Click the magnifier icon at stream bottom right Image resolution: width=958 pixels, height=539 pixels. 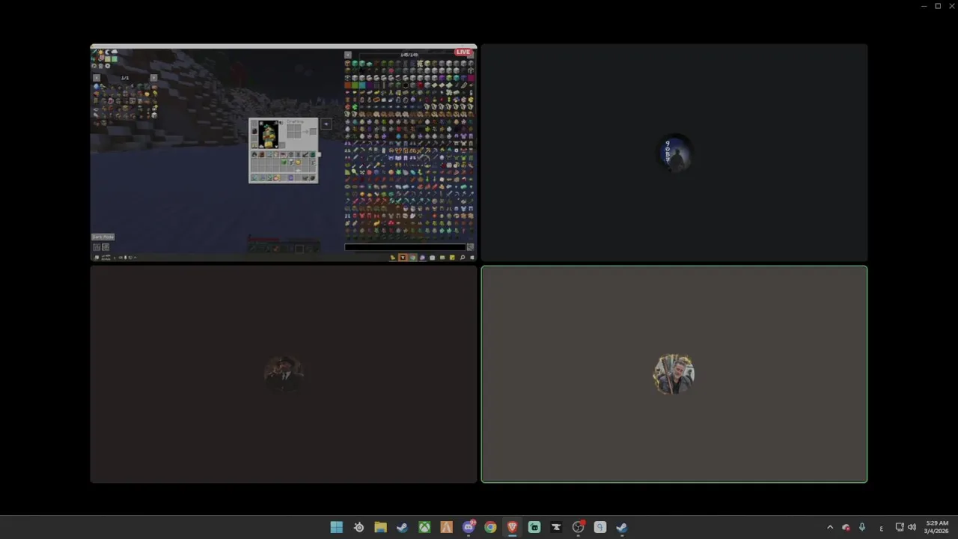[x=462, y=258]
